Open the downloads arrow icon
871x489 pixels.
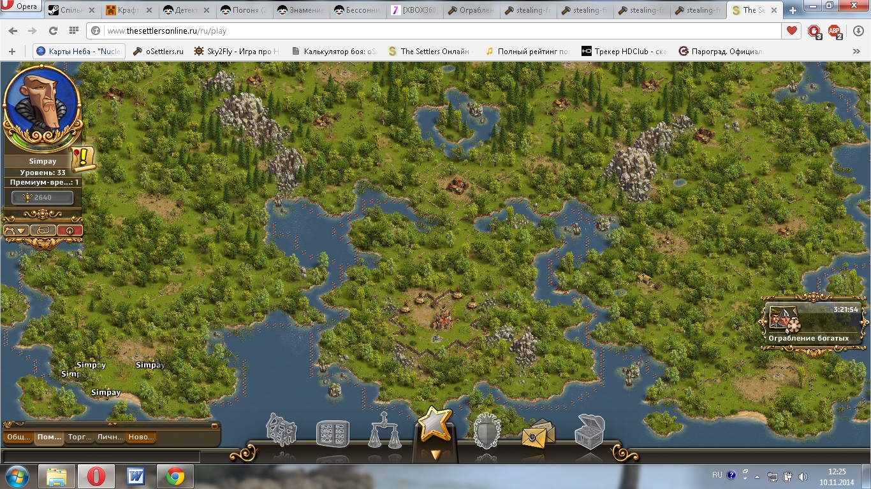coord(858,31)
